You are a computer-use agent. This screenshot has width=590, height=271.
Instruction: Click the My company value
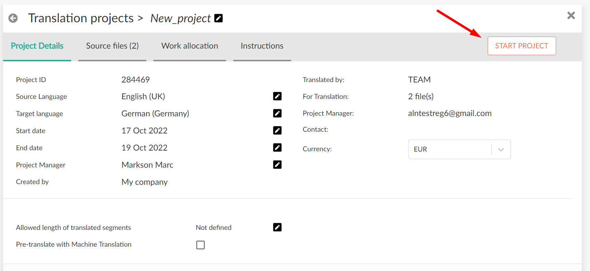(x=145, y=182)
